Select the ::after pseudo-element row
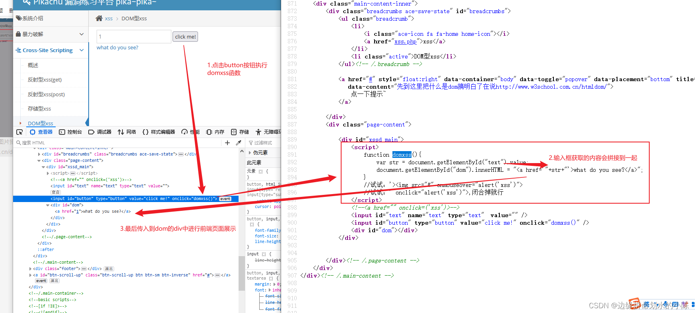 click(46, 250)
